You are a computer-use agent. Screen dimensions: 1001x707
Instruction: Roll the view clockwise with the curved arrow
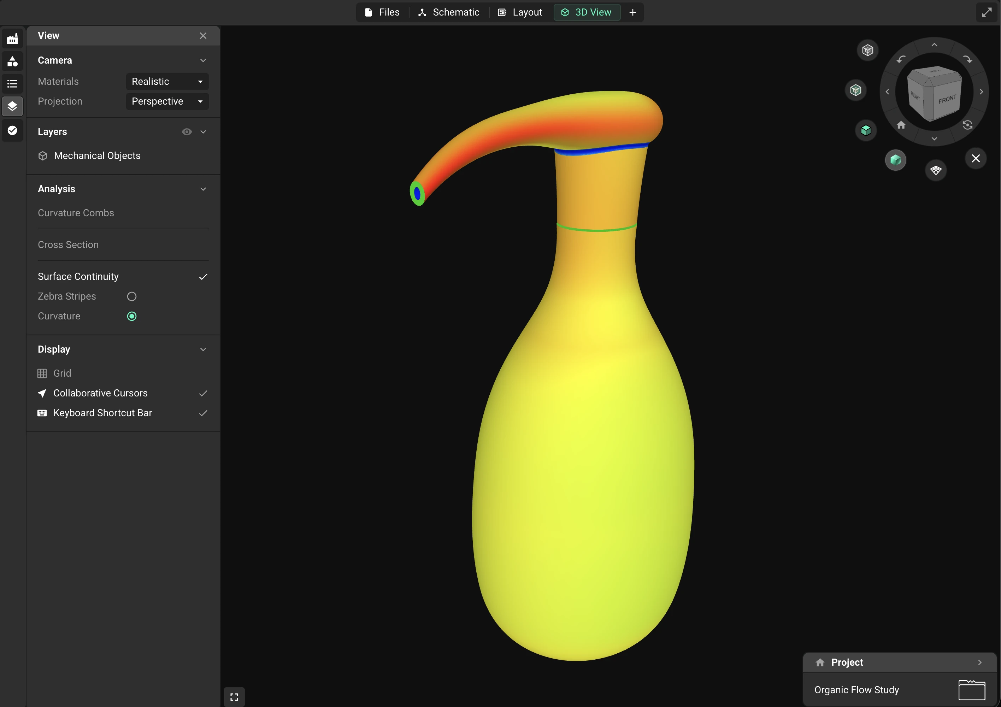[967, 59]
